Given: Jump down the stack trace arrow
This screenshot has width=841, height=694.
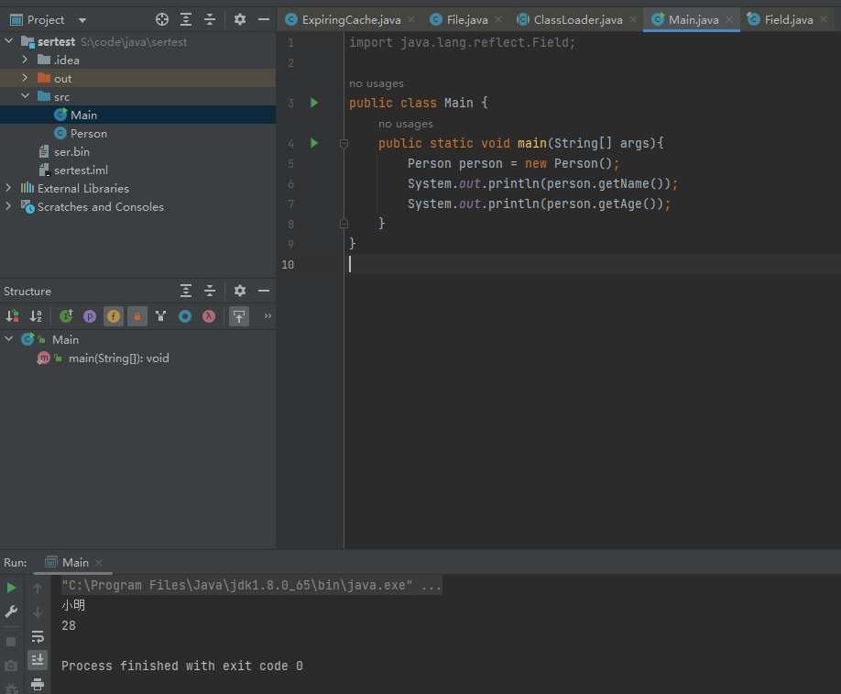Looking at the screenshot, I should point(38,612).
